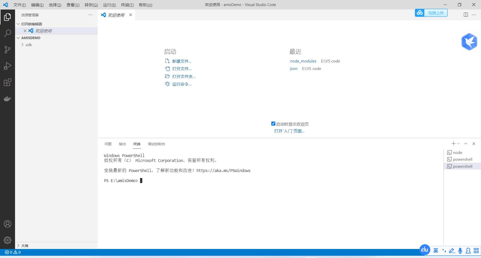The image size is (481, 258).
Task: Switch to the 问题 panel tab
Action: click(x=108, y=144)
